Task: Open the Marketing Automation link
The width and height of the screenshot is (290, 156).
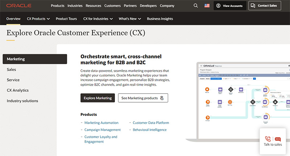Action: pos(101,123)
